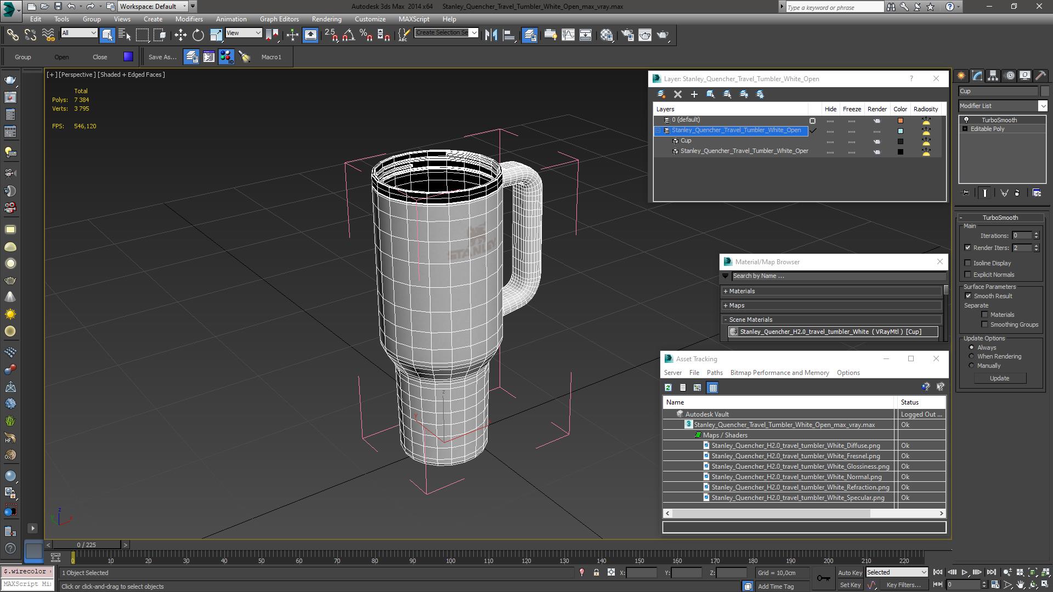Open the Render Setup dialog
1053x592 pixels.
627,35
